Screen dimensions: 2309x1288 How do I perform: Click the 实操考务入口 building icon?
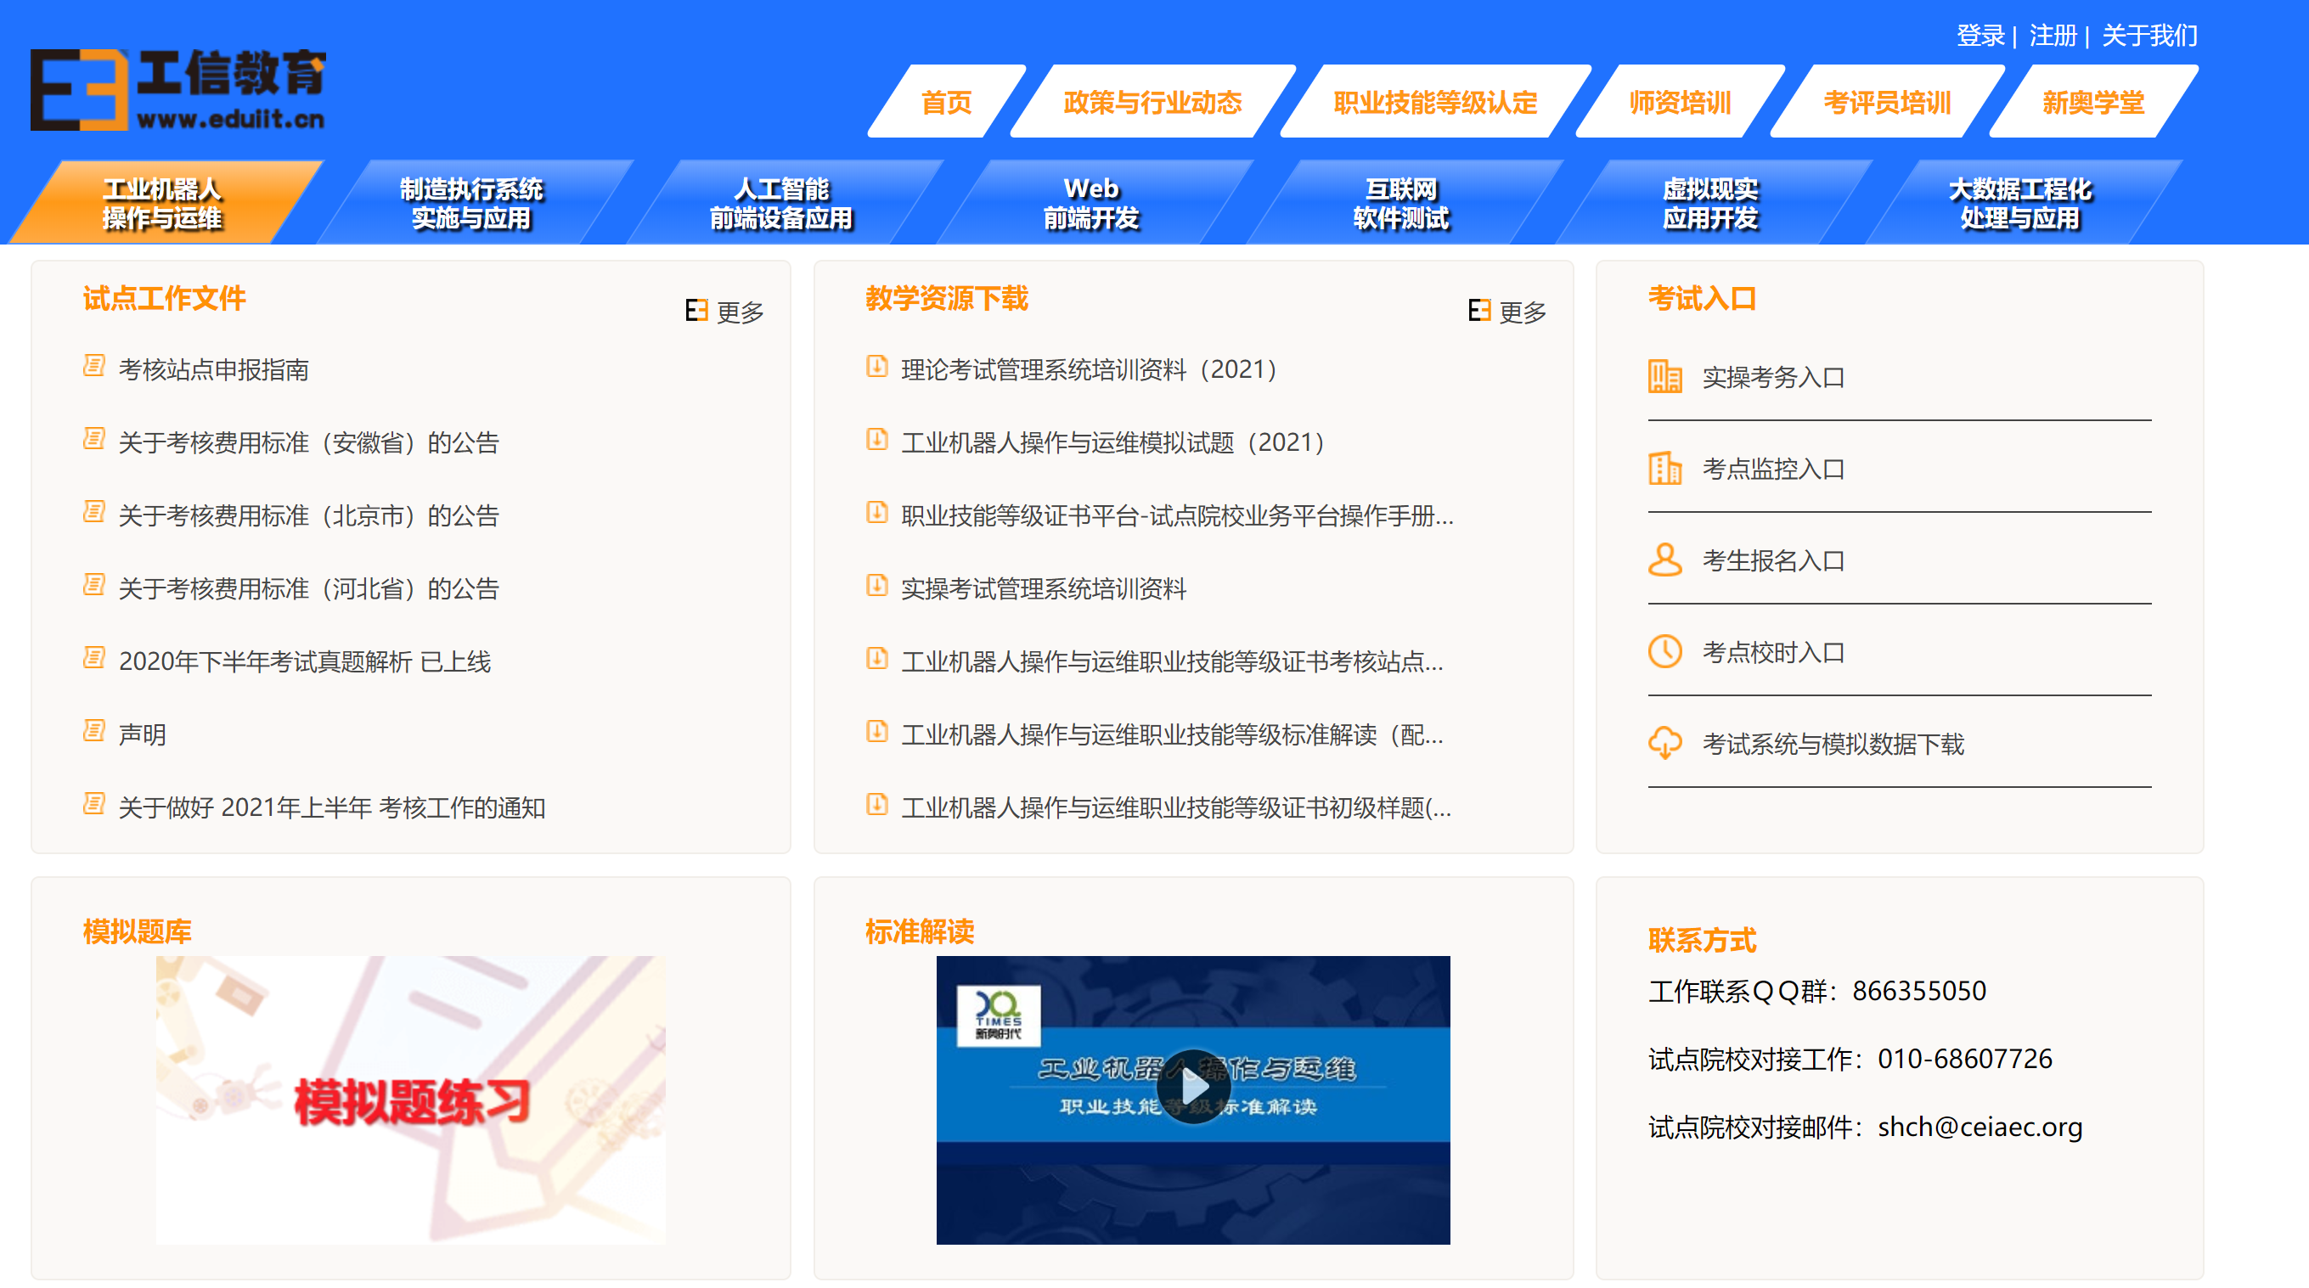[1664, 377]
